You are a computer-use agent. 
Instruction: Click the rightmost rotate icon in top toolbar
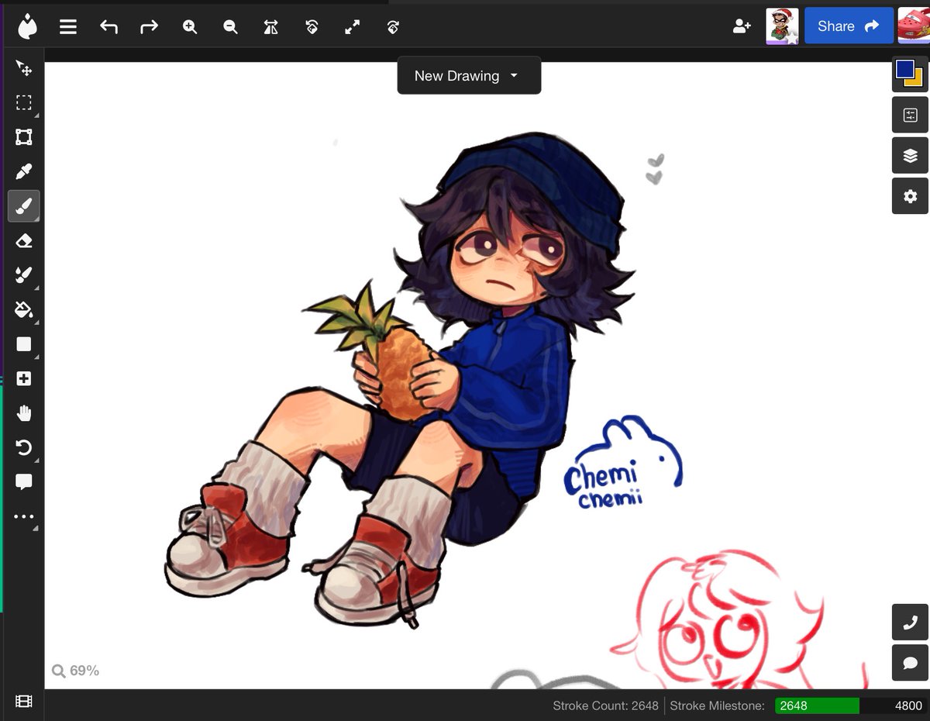click(x=393, y=26)
